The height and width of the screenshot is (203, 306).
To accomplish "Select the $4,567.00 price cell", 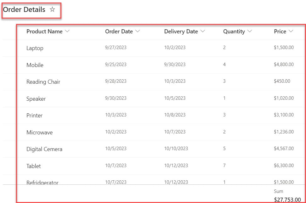I will pyautogui.click(x=284, y=149).
